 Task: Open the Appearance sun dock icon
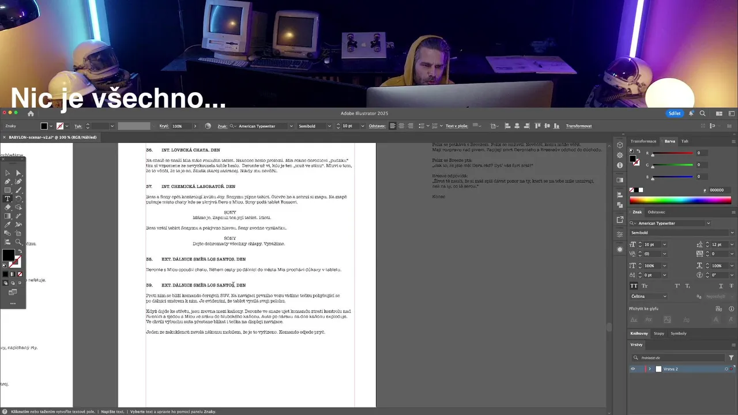pyautogui.click(x=620, y=249)
